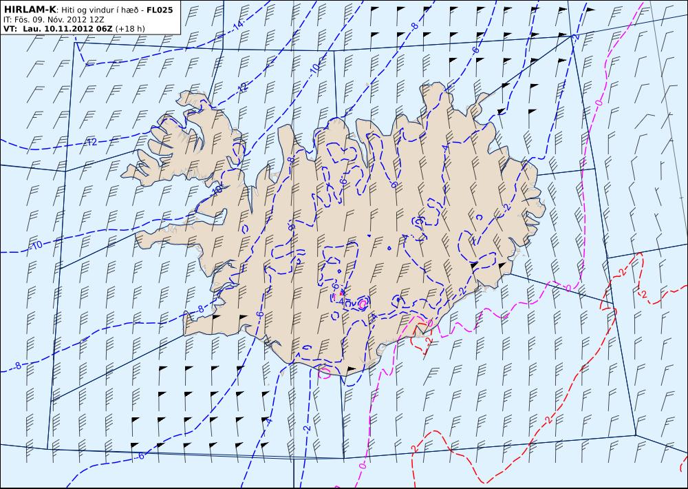Click the -14 isotherm contour label
The image size is (688, 489).
238,25
